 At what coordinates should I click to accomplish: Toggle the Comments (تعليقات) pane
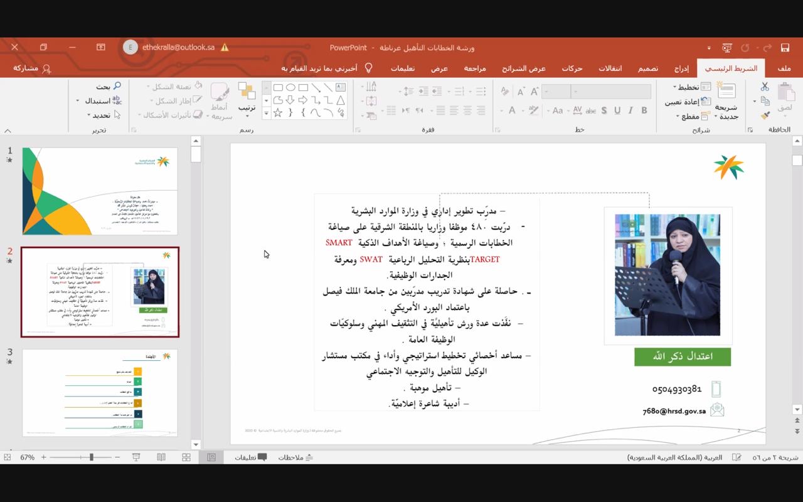pos(251,457)
